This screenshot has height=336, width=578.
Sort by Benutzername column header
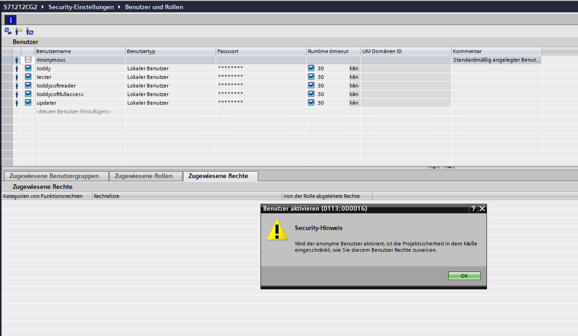point(80,51)
